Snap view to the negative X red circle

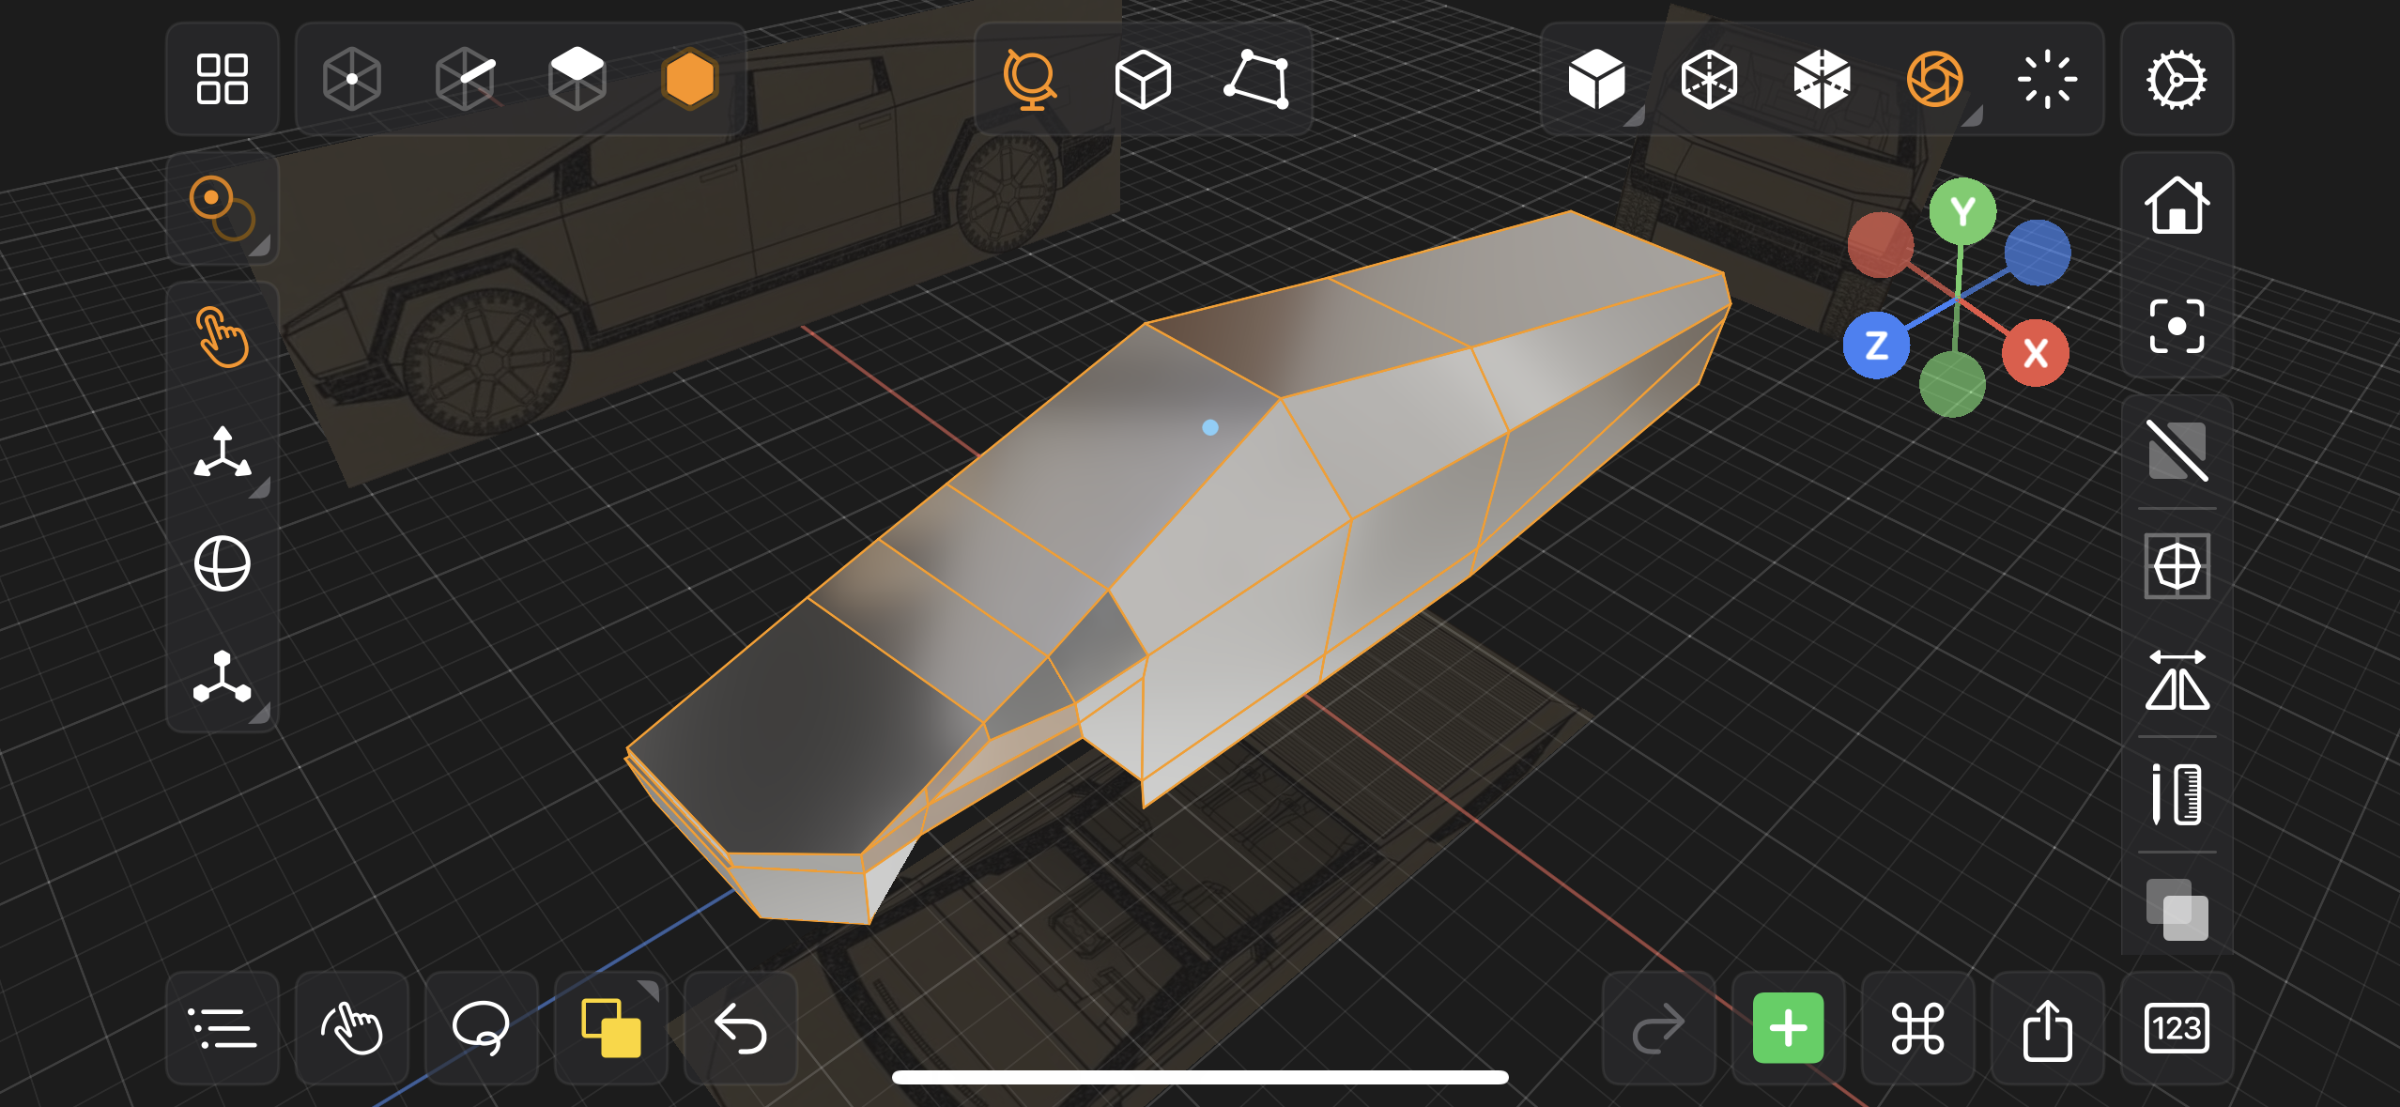pos(1880,245)
